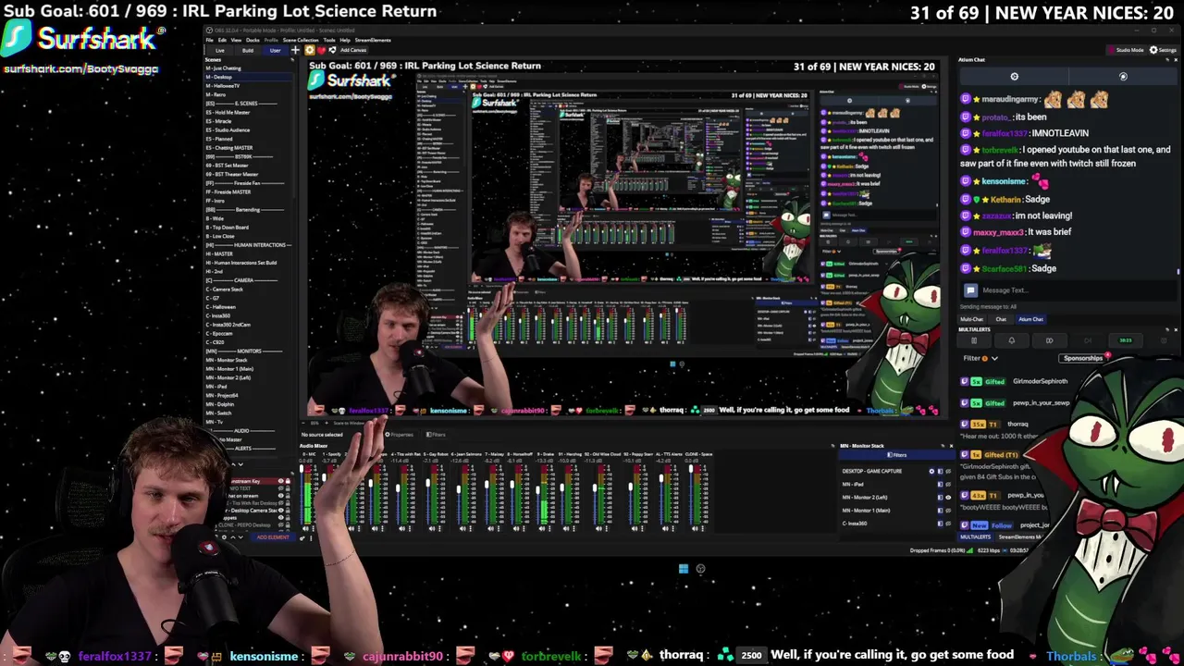1184x666 pixels.
Task: Open source Filters button beside Properties
Action: [436, 435]
